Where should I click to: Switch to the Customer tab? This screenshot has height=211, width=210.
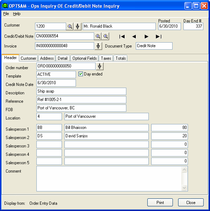pos(28,58)
